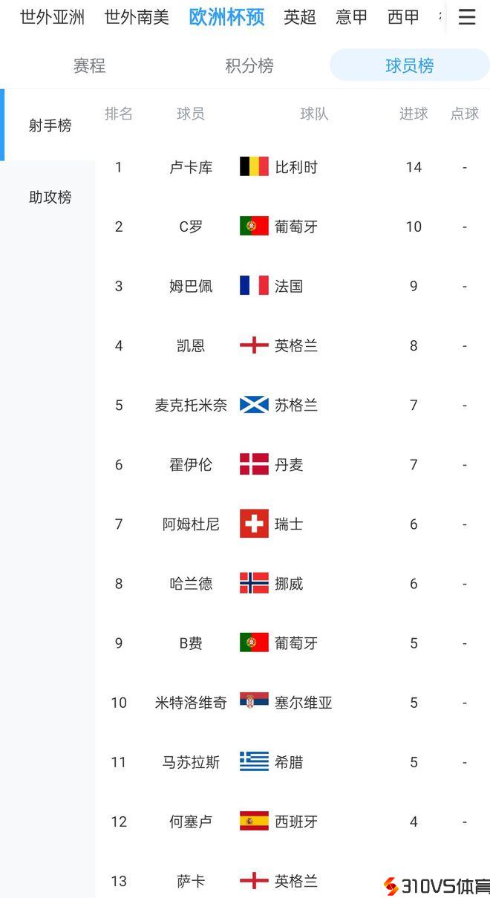Go to the 英超 league tab
490x898 pixels.
[x=300, y=17]
